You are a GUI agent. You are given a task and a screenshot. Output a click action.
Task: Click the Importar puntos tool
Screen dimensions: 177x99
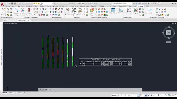(150, 11)
